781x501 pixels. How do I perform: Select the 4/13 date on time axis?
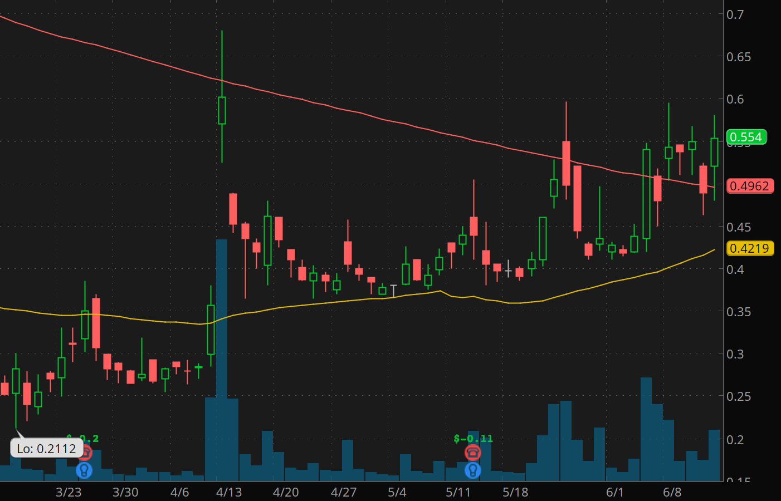pyautogui.click(x=229, y=492)
